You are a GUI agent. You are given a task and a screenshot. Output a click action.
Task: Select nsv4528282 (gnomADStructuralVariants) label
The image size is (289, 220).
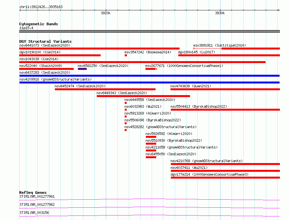[x=160, y=127]
